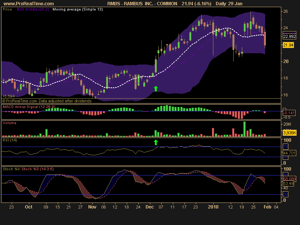Image resolution: width=300 pixels, height=225 pixels.
Task: Click the Price panel label
Action: 7,9
